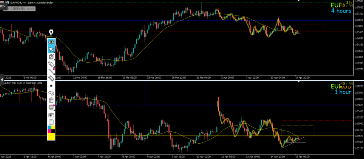This screenshot has width=364, height=159.
Task: Click the pen nib icon above the toolbar
Action: [x=51, y=33]
